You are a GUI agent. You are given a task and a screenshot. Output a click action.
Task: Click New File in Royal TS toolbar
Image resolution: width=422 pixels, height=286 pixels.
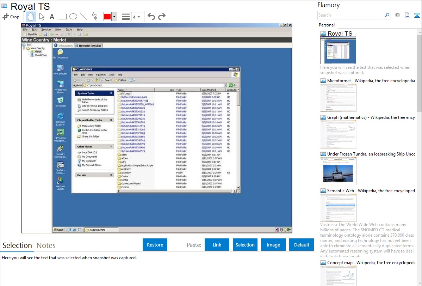coord(30,35)
